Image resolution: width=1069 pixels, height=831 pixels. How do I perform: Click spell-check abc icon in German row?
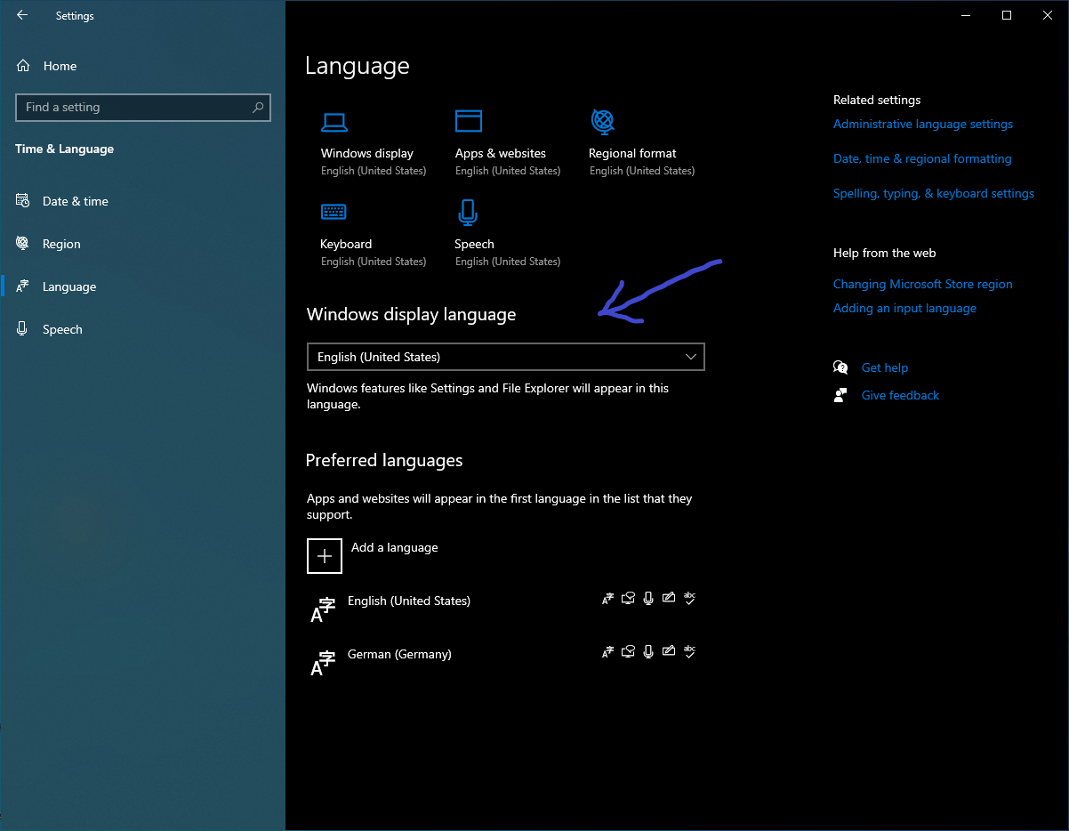pos(689,652)
